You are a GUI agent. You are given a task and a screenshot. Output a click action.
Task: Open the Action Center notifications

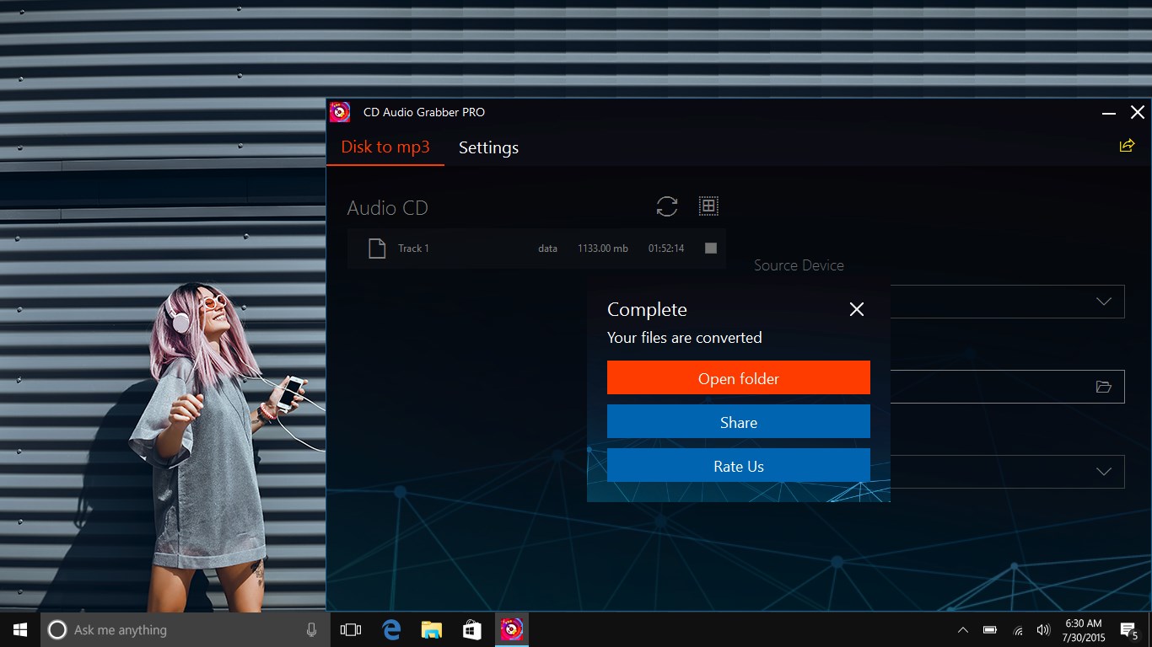pyautogui.click(x=1128, y=629)
